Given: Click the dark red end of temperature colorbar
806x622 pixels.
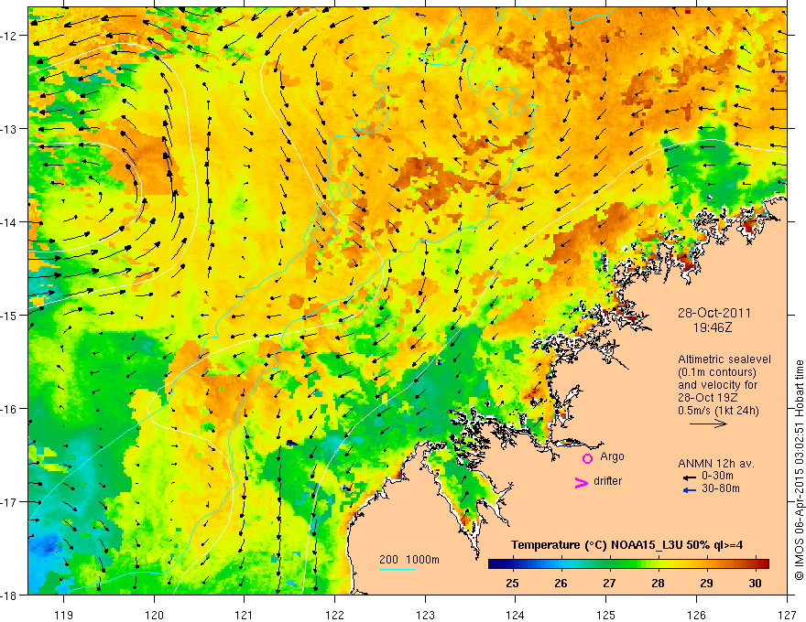Looking at the screenshot, I should (x=763, y=564).
